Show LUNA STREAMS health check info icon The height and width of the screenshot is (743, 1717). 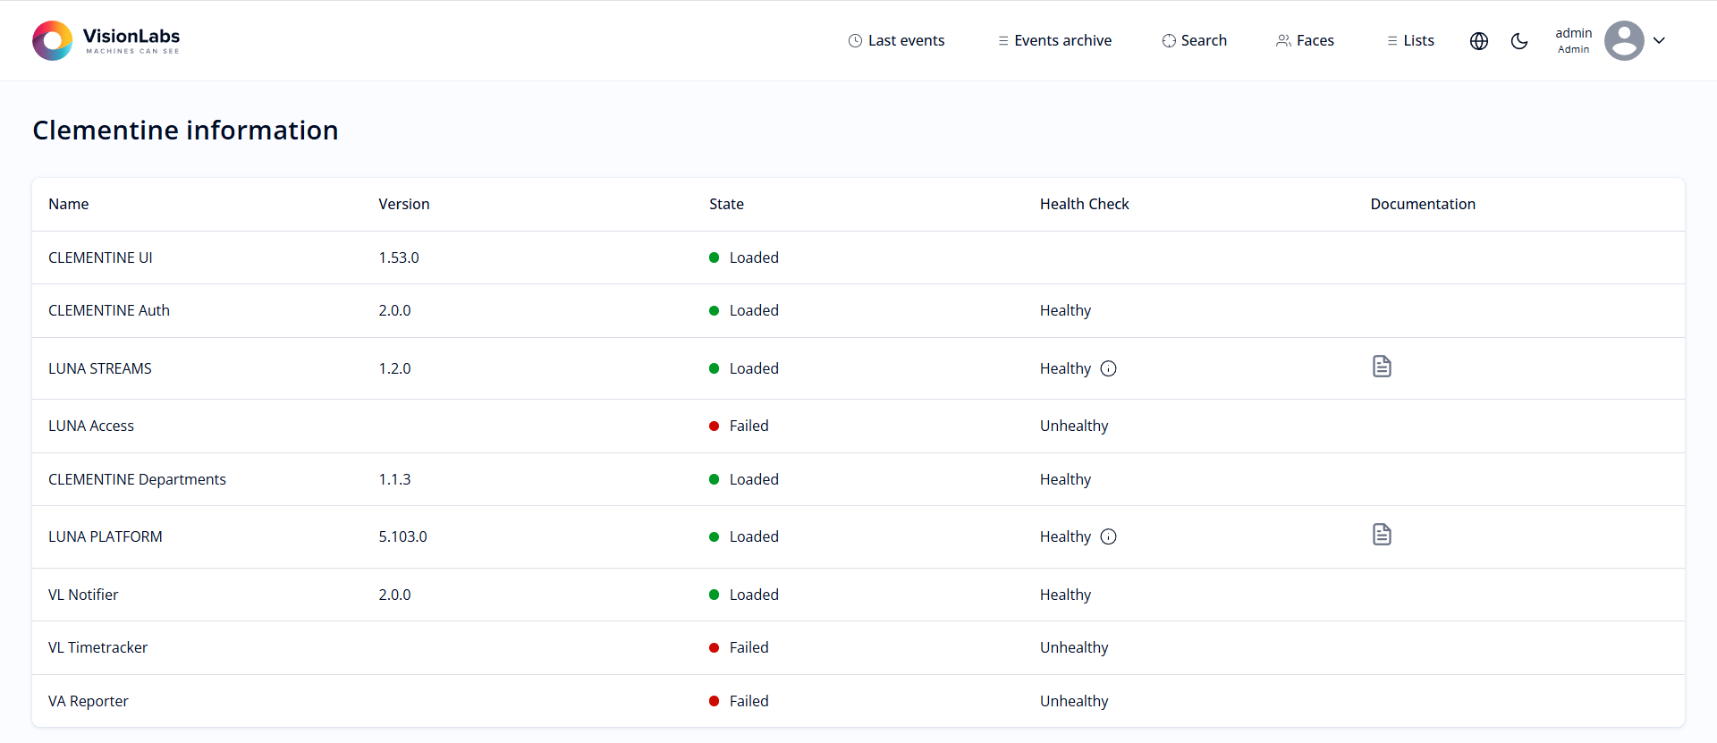pos(1108,368)
